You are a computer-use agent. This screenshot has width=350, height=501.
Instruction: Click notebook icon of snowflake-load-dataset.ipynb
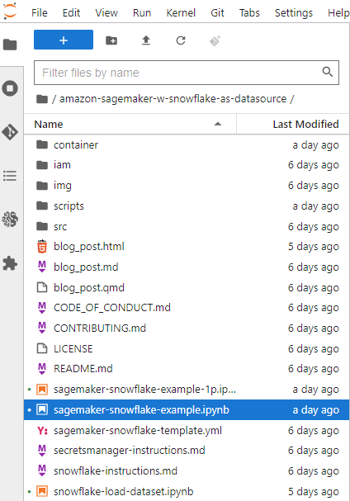pyautogui.click(x=42, y=491)
